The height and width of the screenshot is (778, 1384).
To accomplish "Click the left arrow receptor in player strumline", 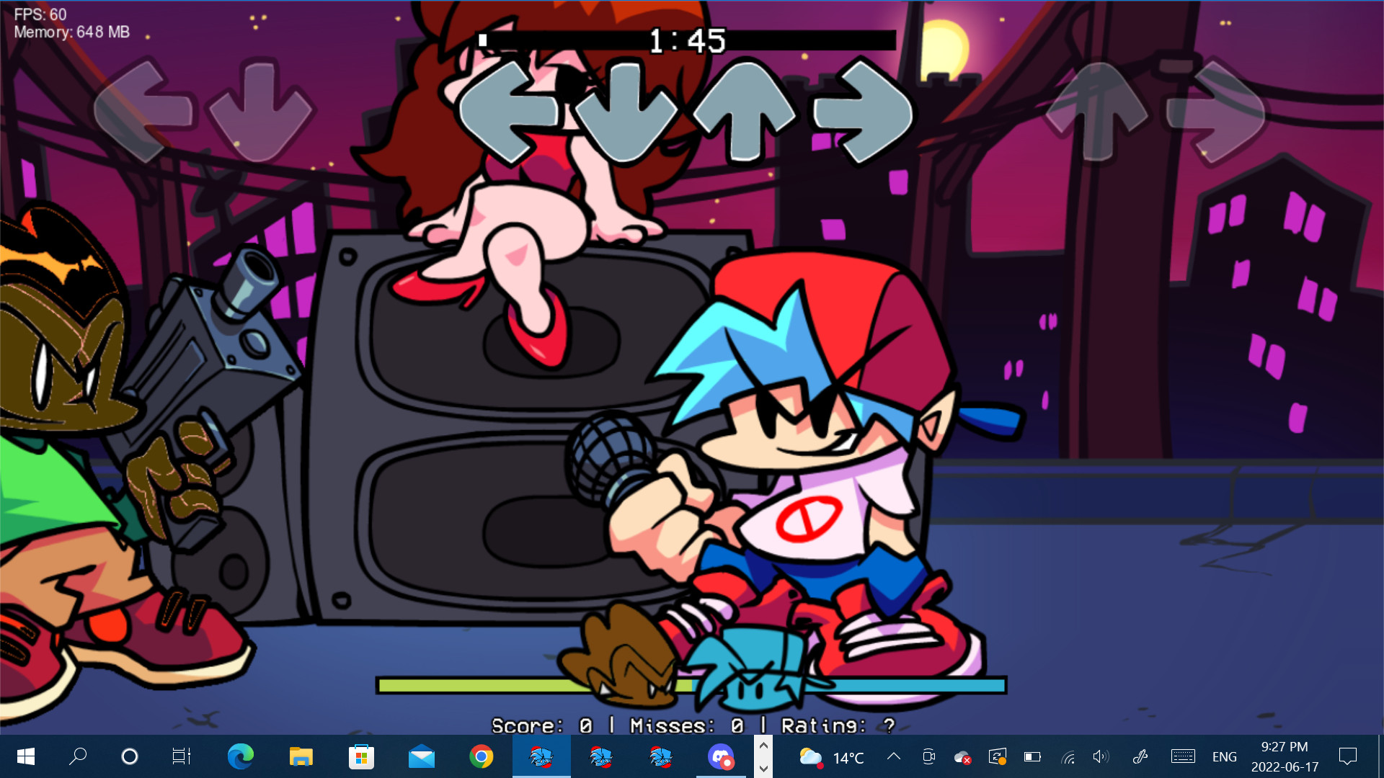I will [x=508, y=112].
